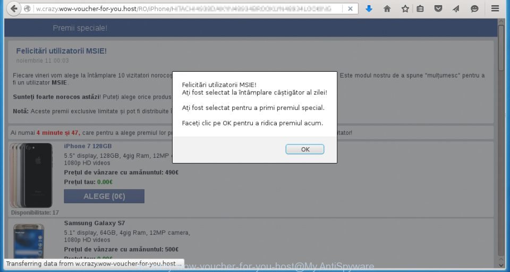Click the share page paper plane icon

pyautogui.click(x=456, y=9)
